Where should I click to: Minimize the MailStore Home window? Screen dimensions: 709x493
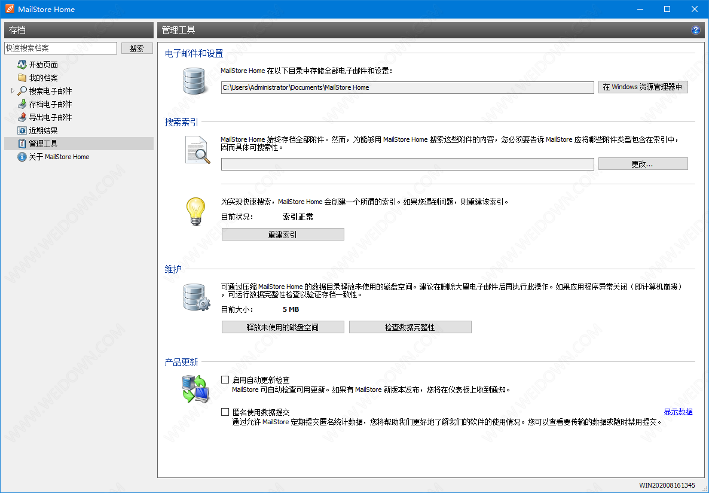pos(640,9)
